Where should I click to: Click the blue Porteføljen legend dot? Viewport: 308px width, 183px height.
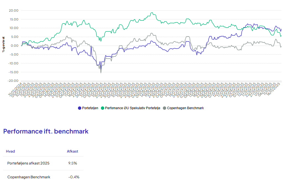[80, 108]
